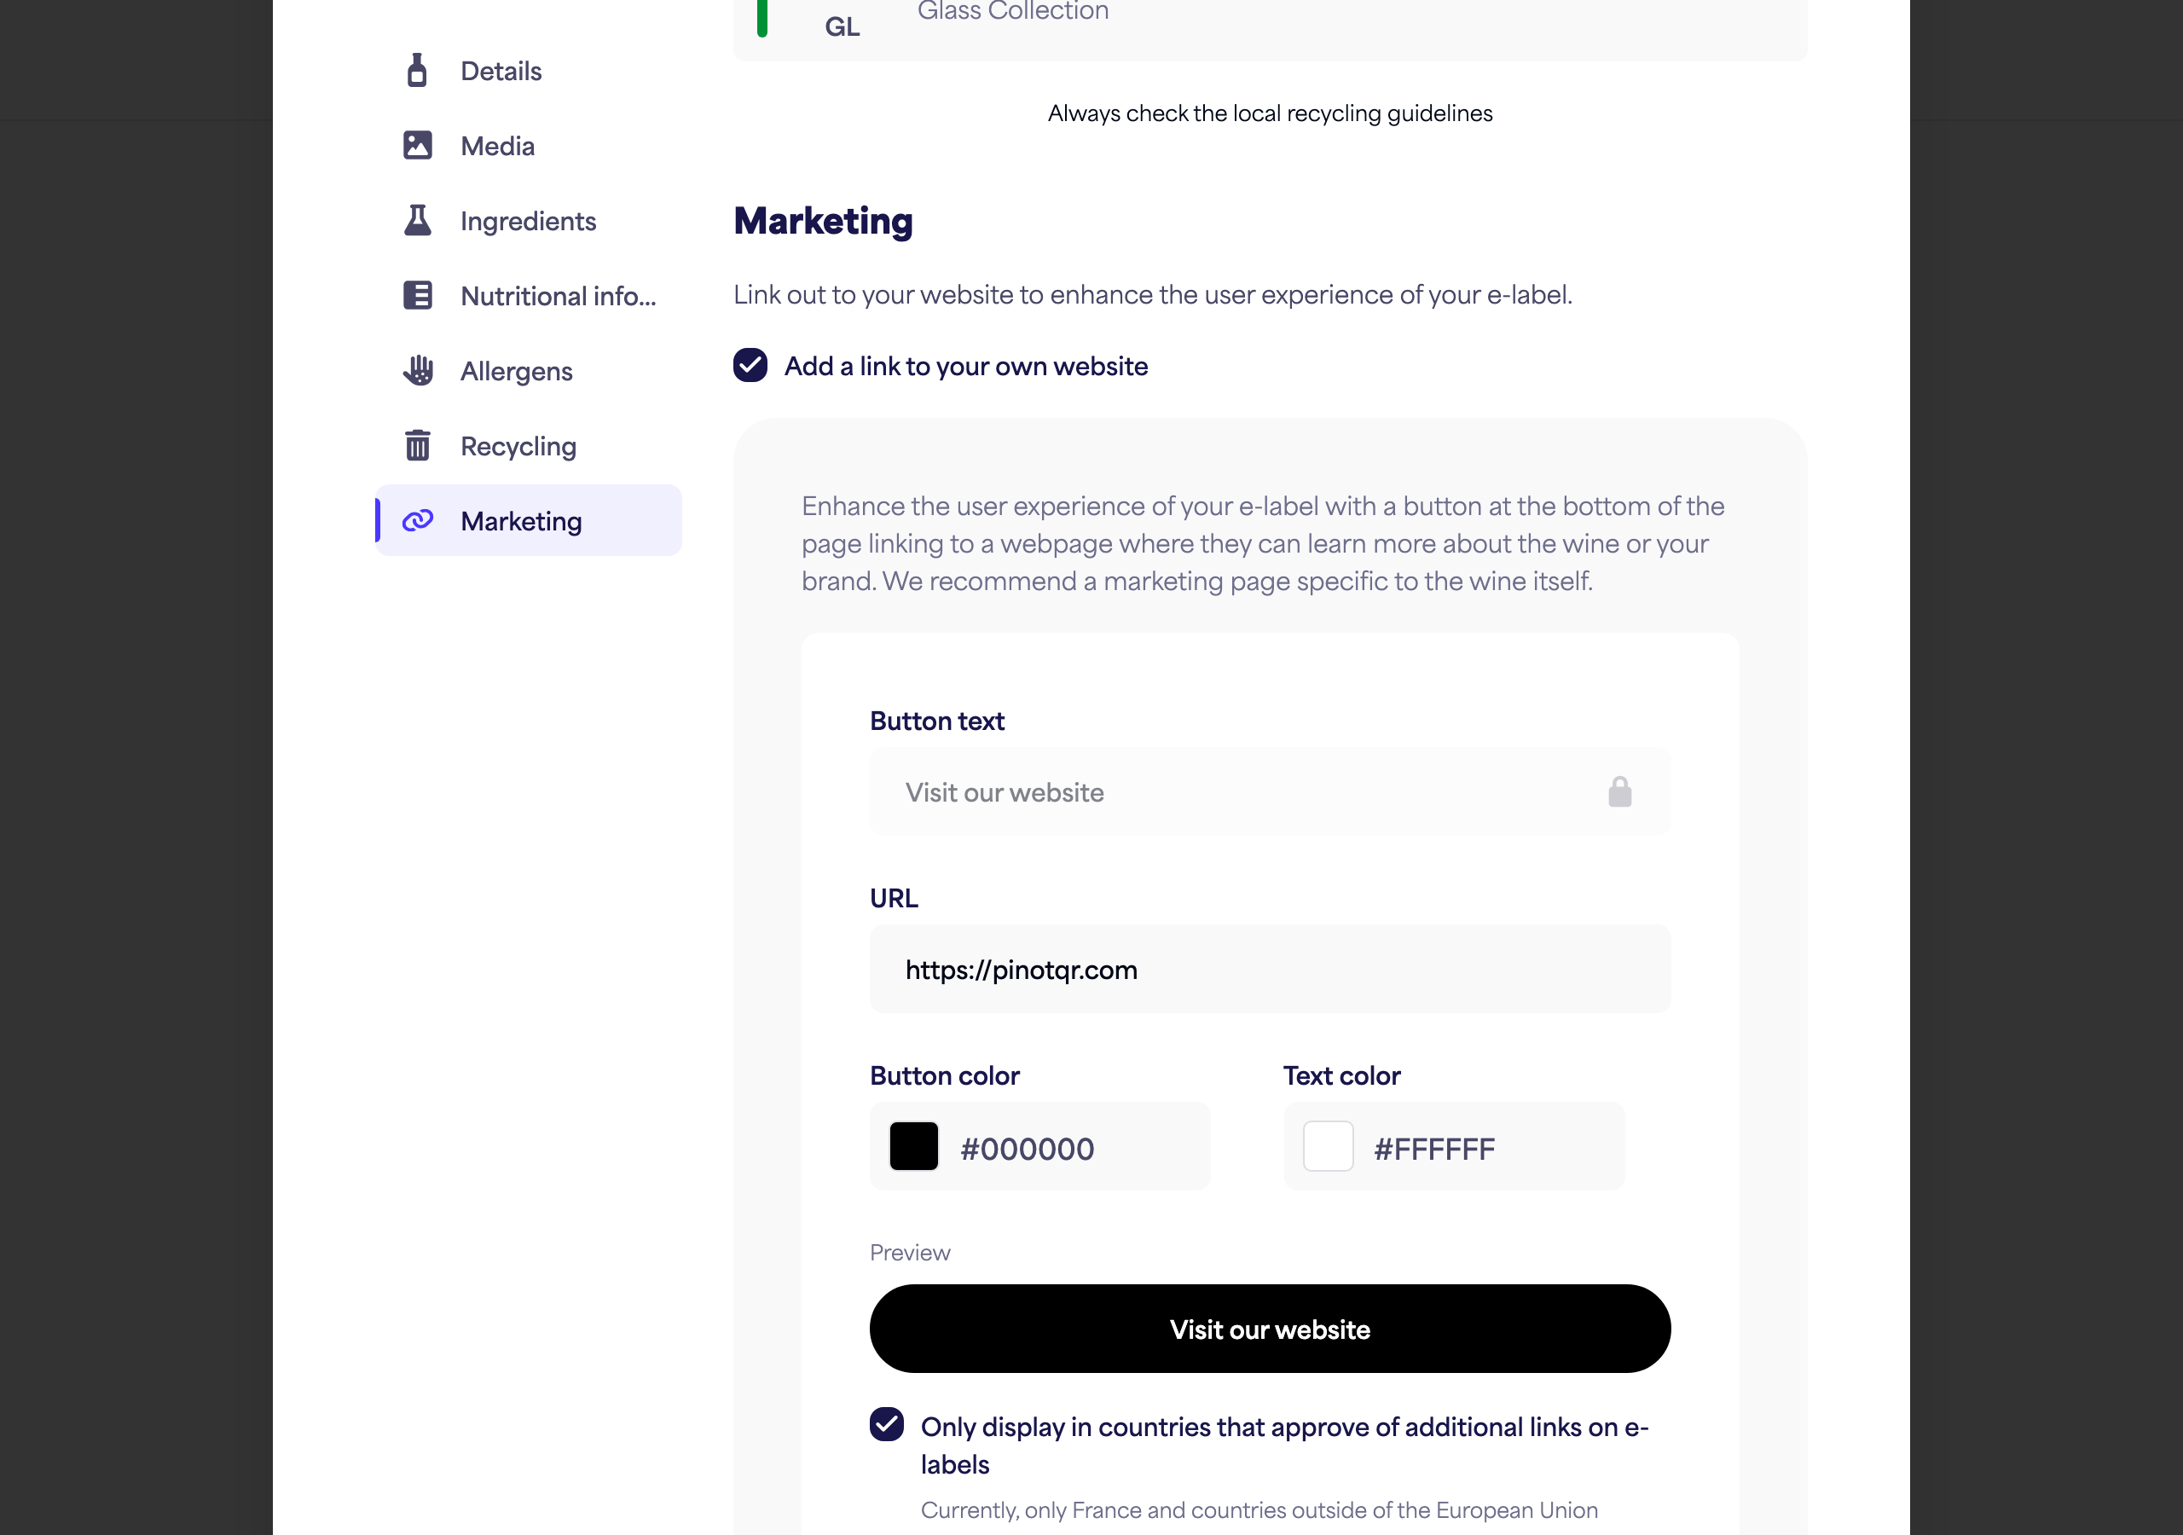
Task: Open the black Button color swatch
Action: (912, 1145)
